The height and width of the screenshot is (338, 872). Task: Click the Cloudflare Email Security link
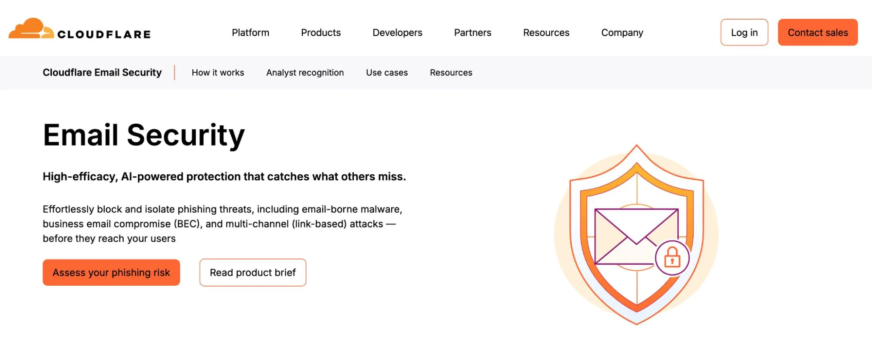tap(102, 72)
